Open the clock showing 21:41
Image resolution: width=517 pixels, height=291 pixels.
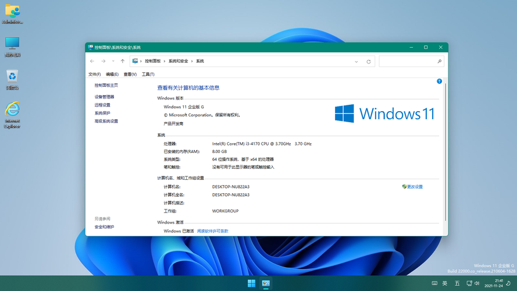[494, 283]
